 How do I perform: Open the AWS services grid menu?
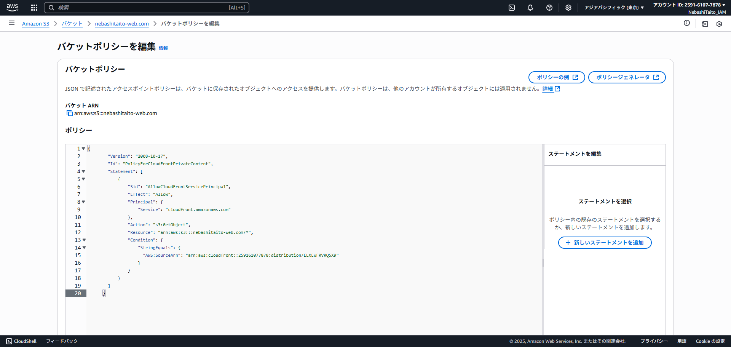[x=34, y=8]
